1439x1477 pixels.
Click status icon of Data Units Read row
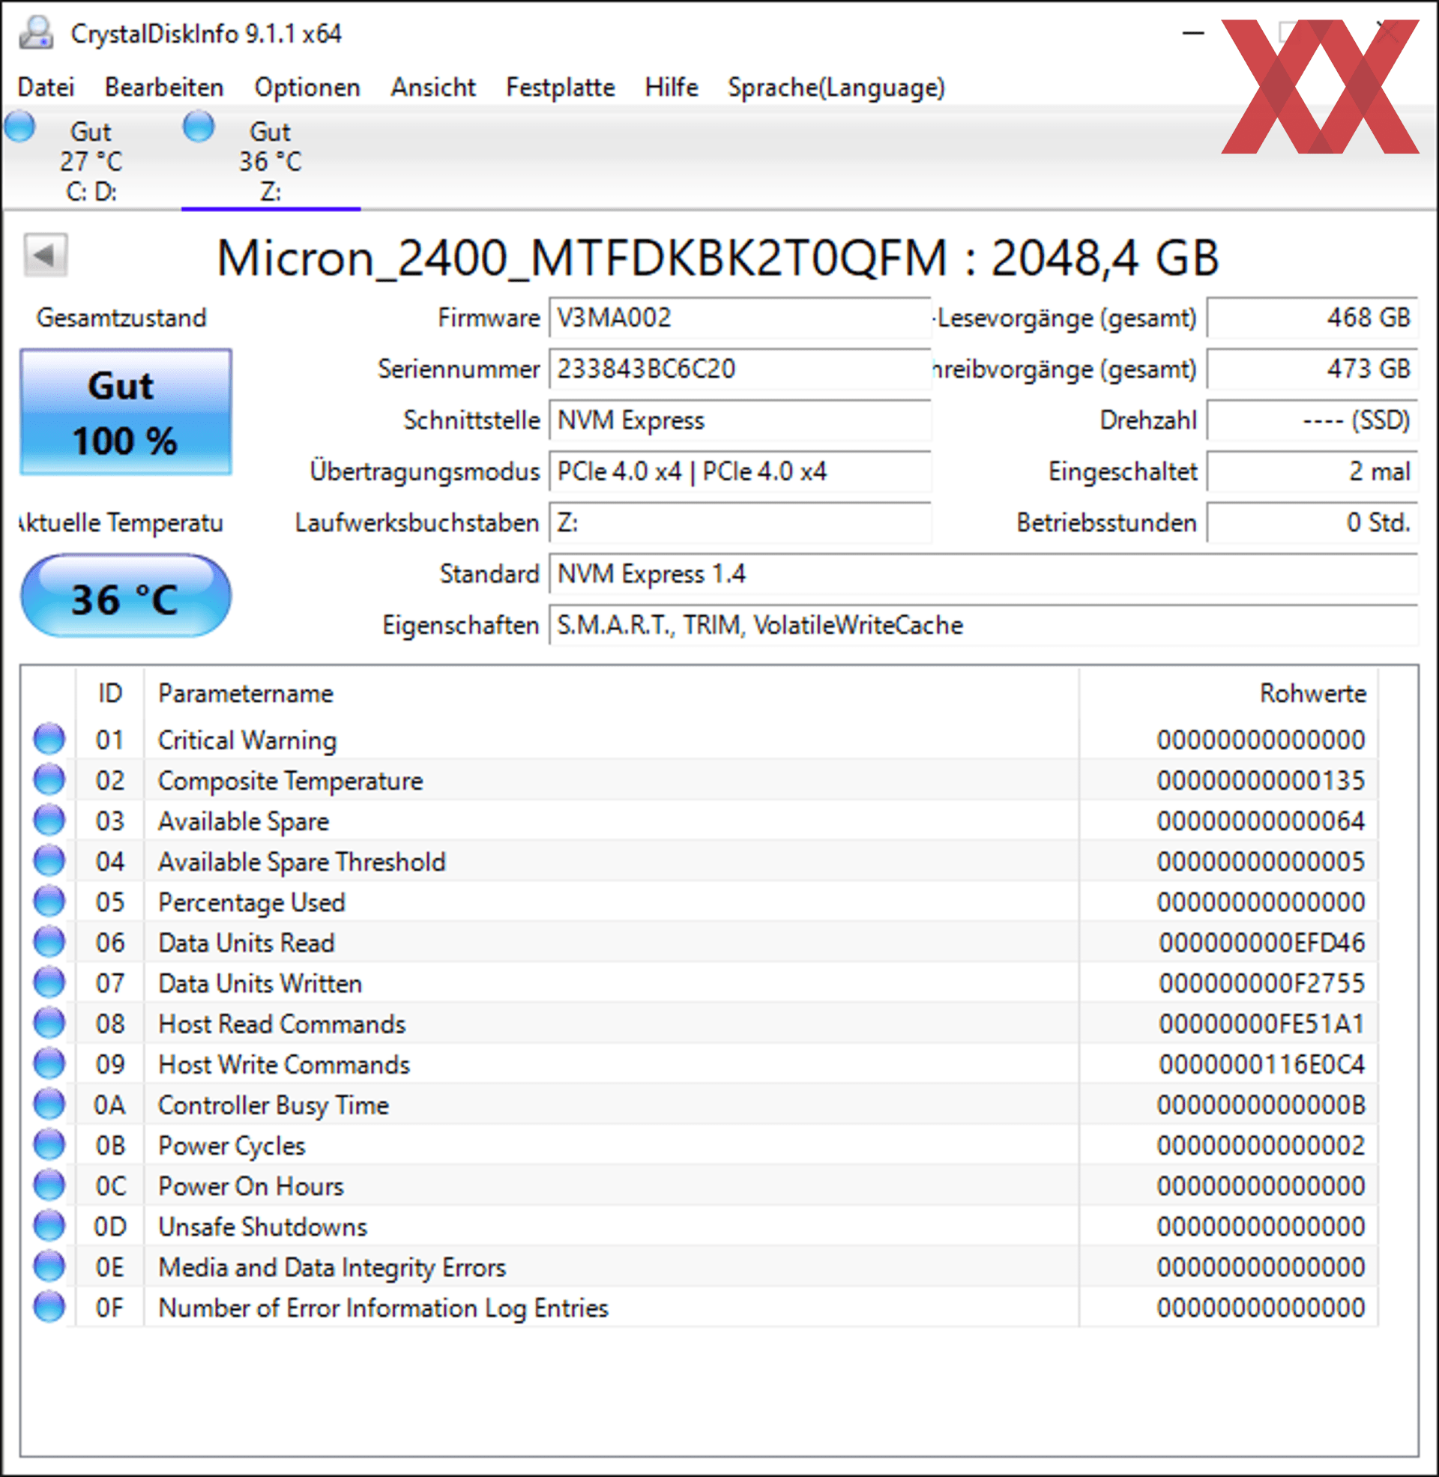tap(49, 942)
